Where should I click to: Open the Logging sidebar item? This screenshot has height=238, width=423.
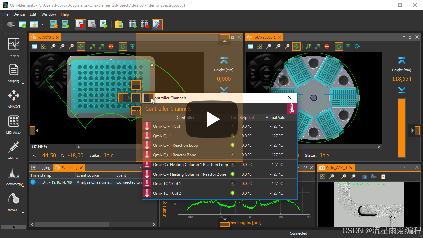click(14, 47)
